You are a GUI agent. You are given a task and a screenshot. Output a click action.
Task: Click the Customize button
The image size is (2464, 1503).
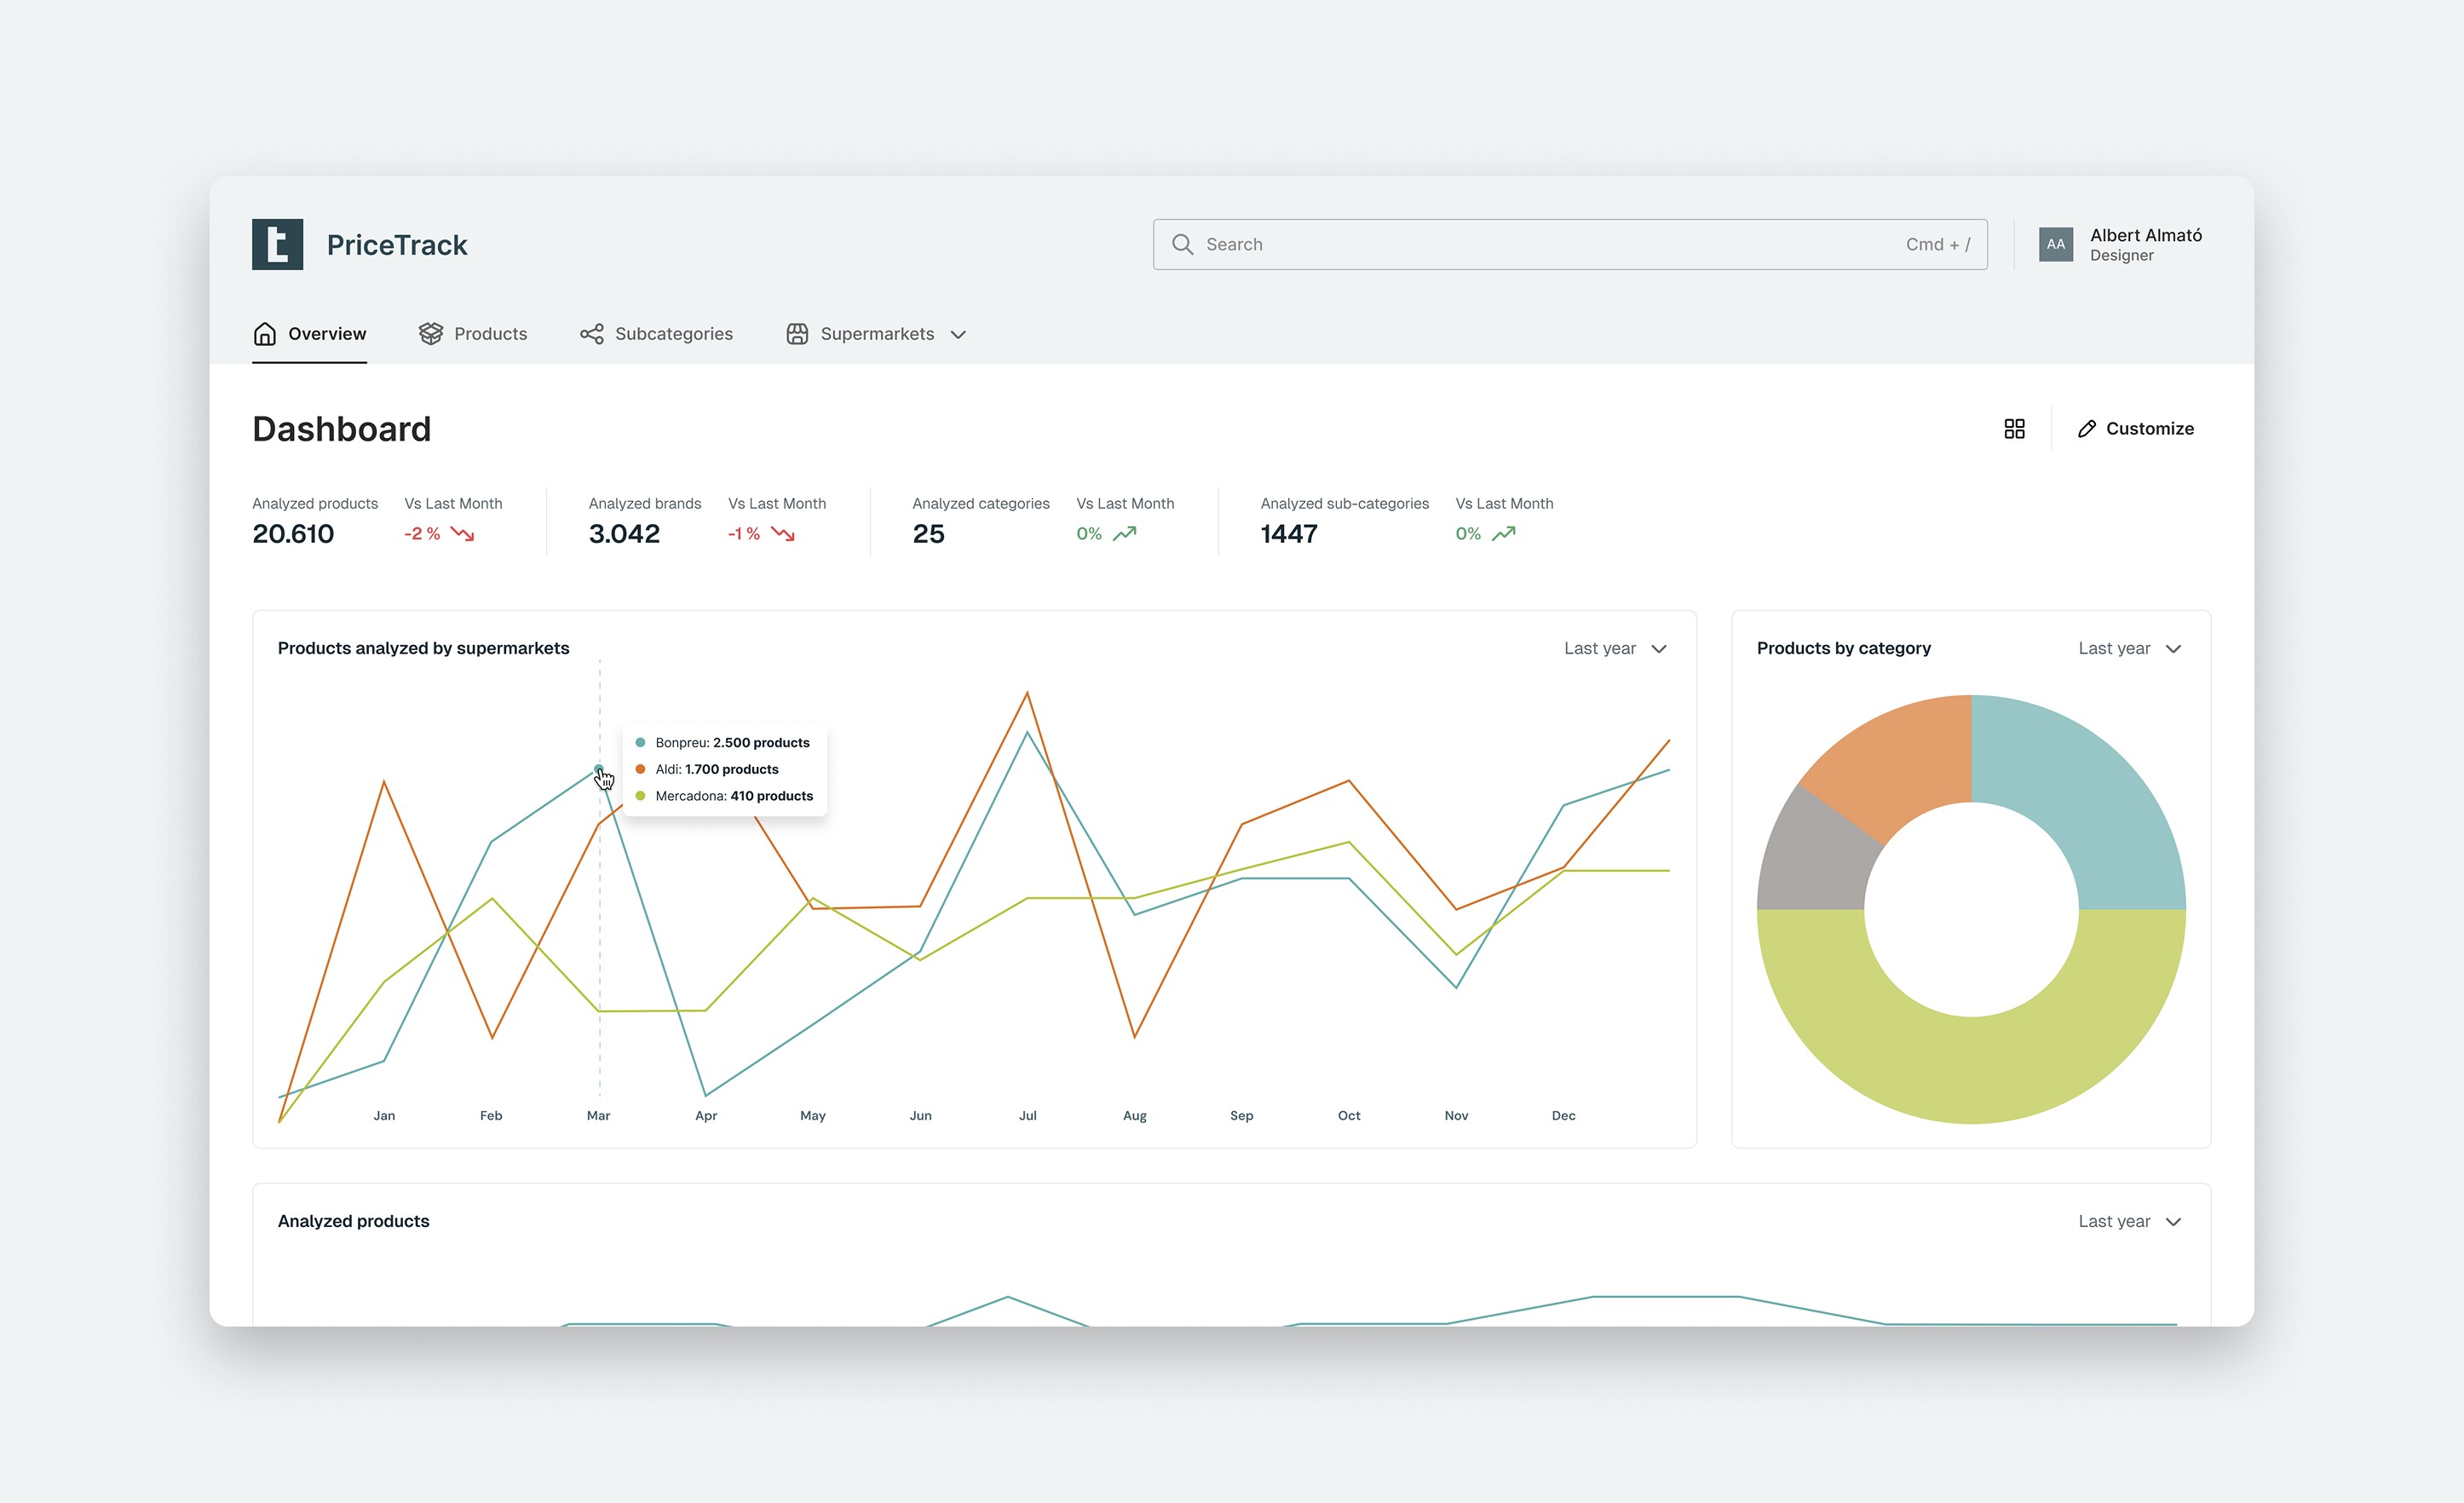click(x=2148, y=428)
